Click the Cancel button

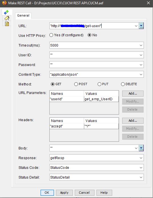(84, 193)
